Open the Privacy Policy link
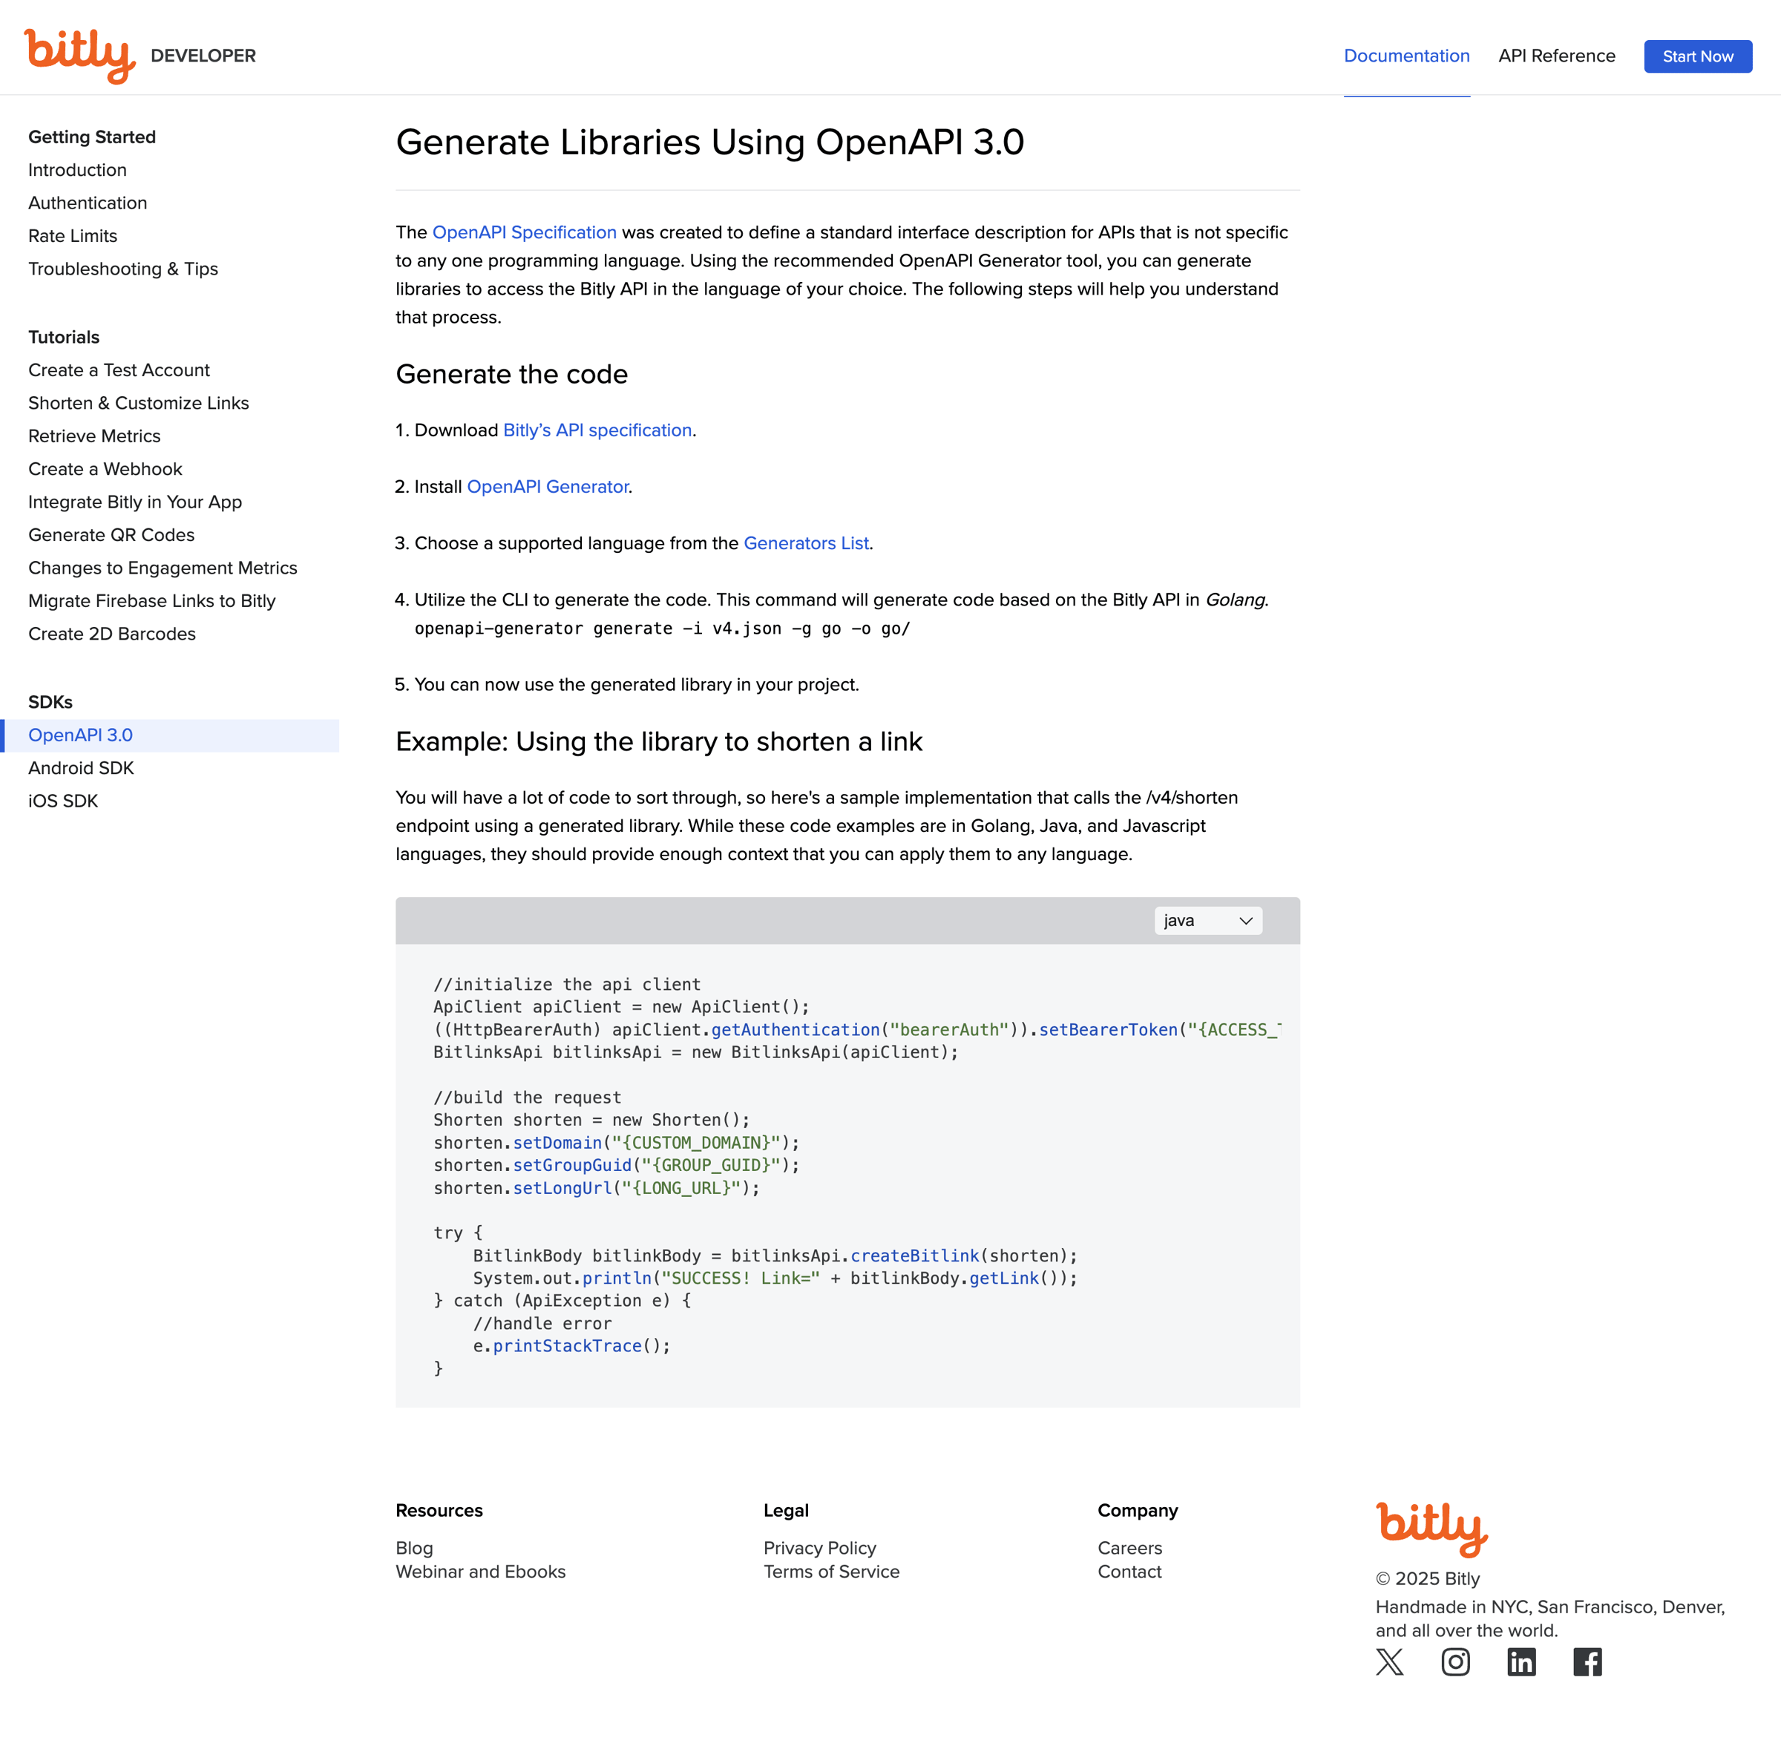 (x=820, y=1549)
